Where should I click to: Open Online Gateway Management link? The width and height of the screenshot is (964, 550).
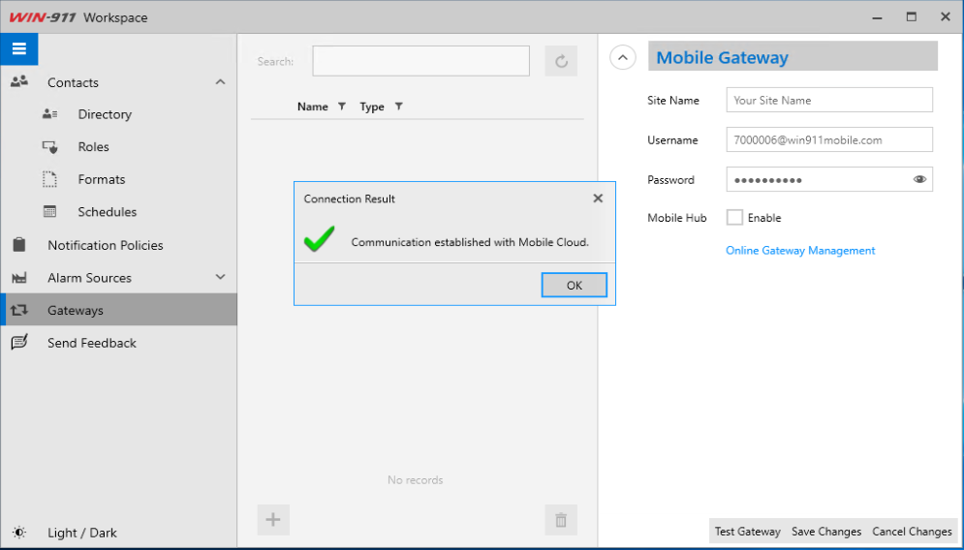tap(800, 250)
